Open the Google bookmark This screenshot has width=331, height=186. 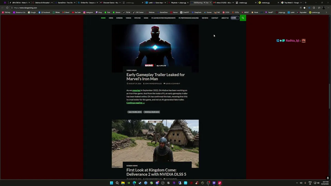(x=32, y=12)
